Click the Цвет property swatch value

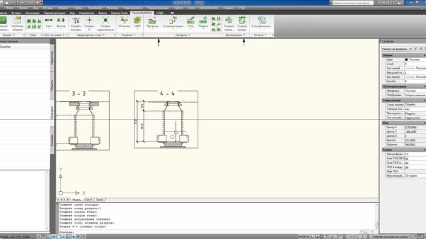415,60
